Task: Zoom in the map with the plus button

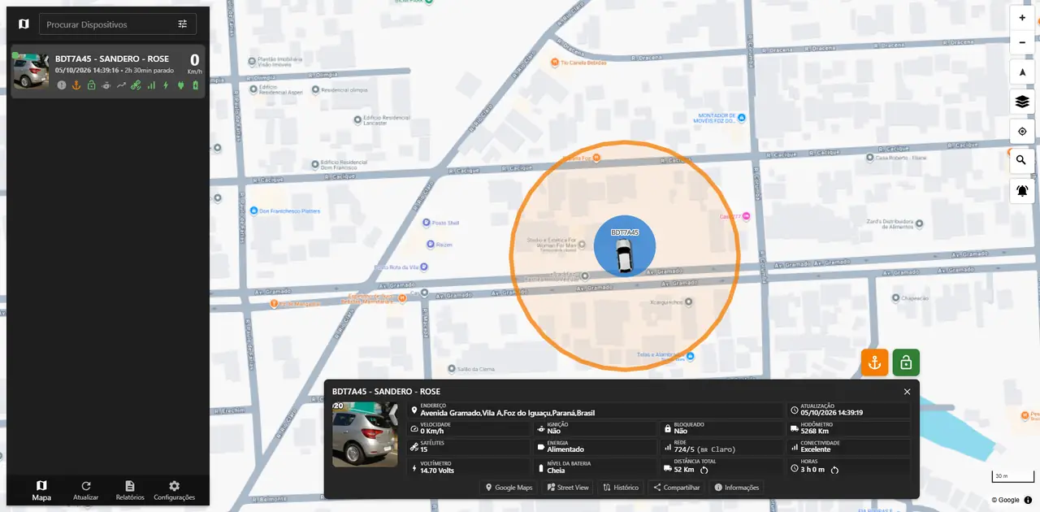Action: [1022, 18]
